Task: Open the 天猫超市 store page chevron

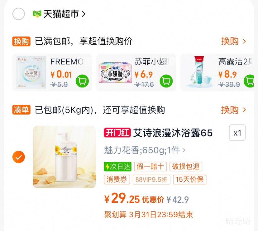Action: click(84, 14)
